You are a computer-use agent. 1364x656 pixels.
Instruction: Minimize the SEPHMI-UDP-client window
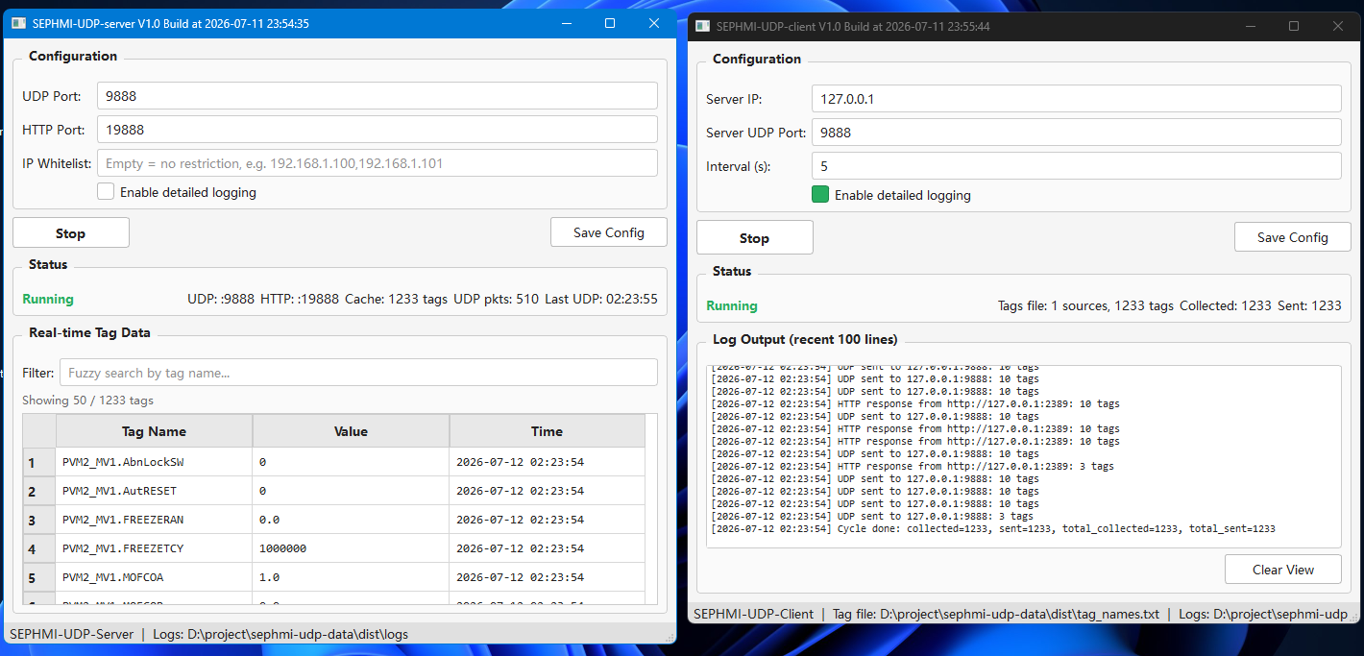(x=1250, y=26)
